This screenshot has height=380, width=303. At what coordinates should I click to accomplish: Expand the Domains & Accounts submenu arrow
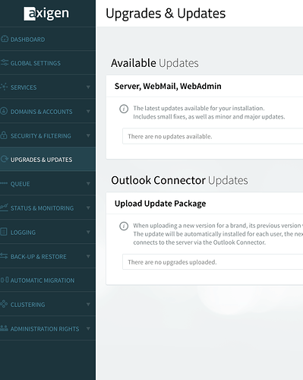(x=88, y=112)
